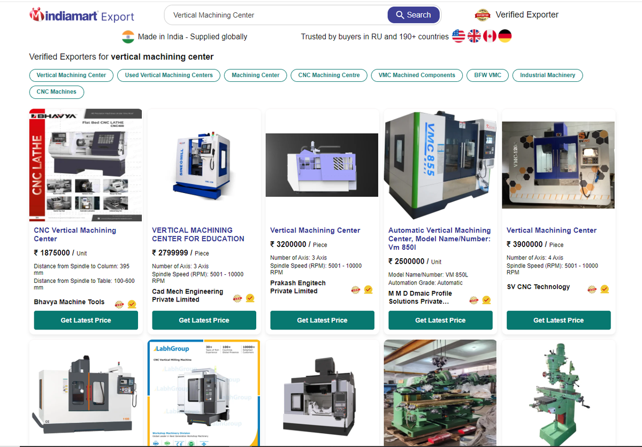This screenshot has height=447, width=642.
Task: Open Prakash Engitech Private Limited supplier
Action: (x=297, y=287)
